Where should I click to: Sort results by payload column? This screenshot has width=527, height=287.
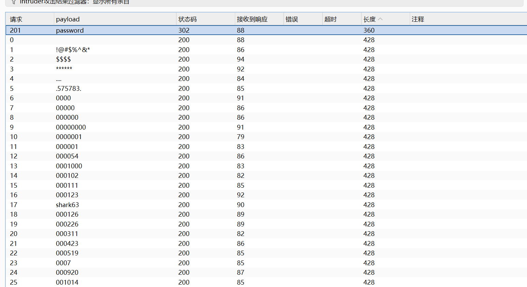click(68, 19)
